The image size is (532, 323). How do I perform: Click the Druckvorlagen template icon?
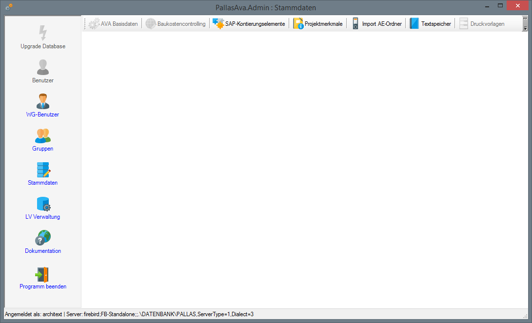click(x=463, y=23)
